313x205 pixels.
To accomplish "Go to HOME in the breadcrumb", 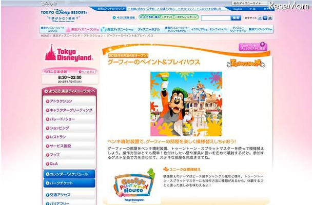I will point(45,36).
